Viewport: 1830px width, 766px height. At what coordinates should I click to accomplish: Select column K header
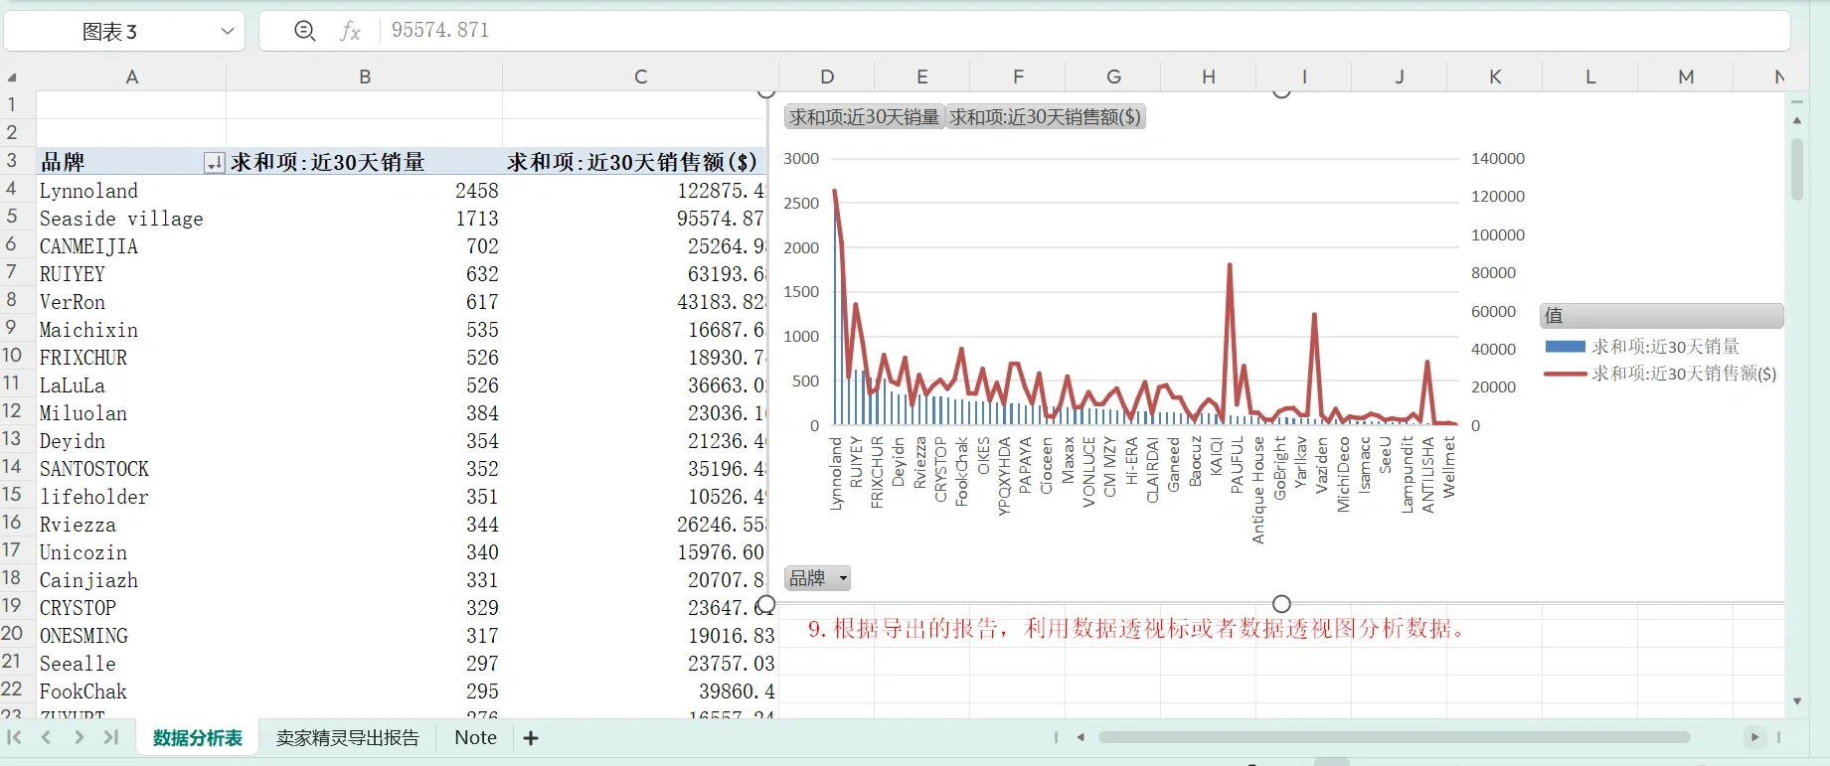tap(1495, 77)
